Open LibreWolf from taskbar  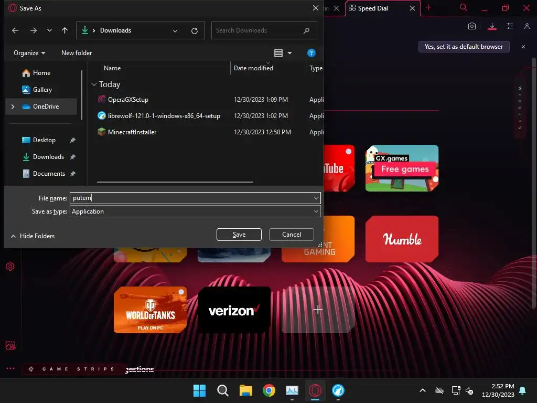[338, 390]
